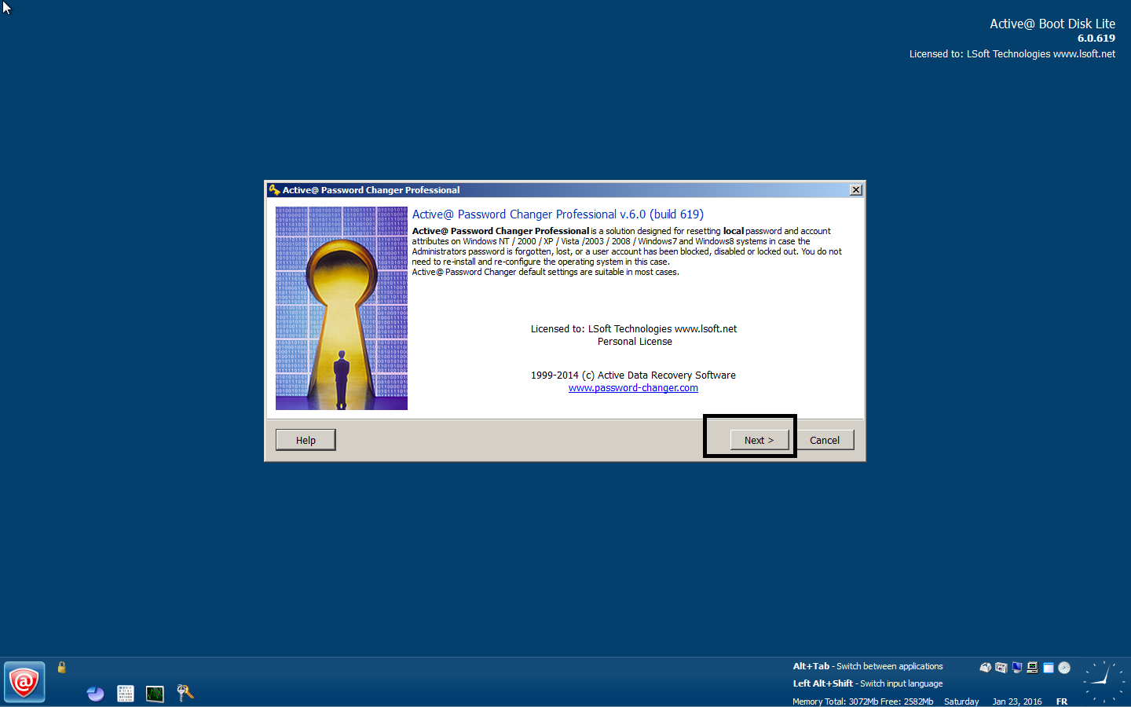The height and width of the screenshot is (707, 1131).
Task: Open the hex editor icon in taskbar
Action: pos(126,694)
